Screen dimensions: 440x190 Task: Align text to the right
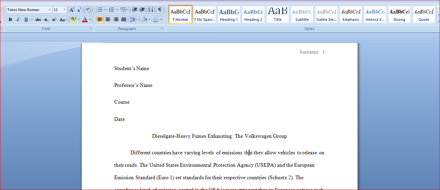click(116, 20)
